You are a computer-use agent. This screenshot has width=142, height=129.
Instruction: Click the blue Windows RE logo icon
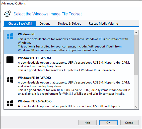[10, 36]
